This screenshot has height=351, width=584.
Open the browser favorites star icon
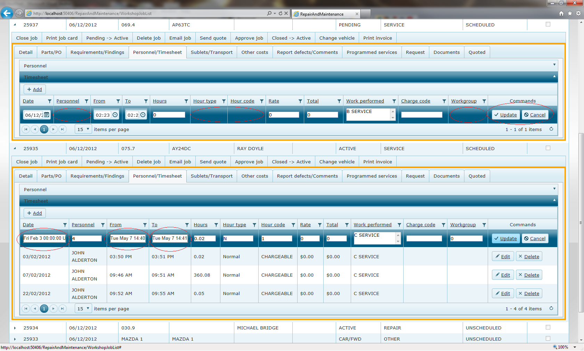pos(570,13)
